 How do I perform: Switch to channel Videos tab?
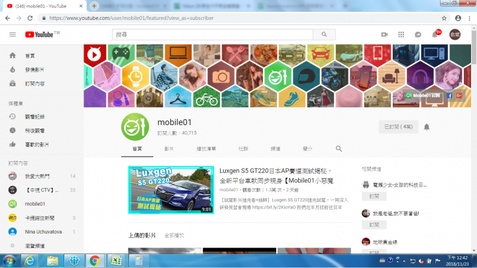click(169, 149)
